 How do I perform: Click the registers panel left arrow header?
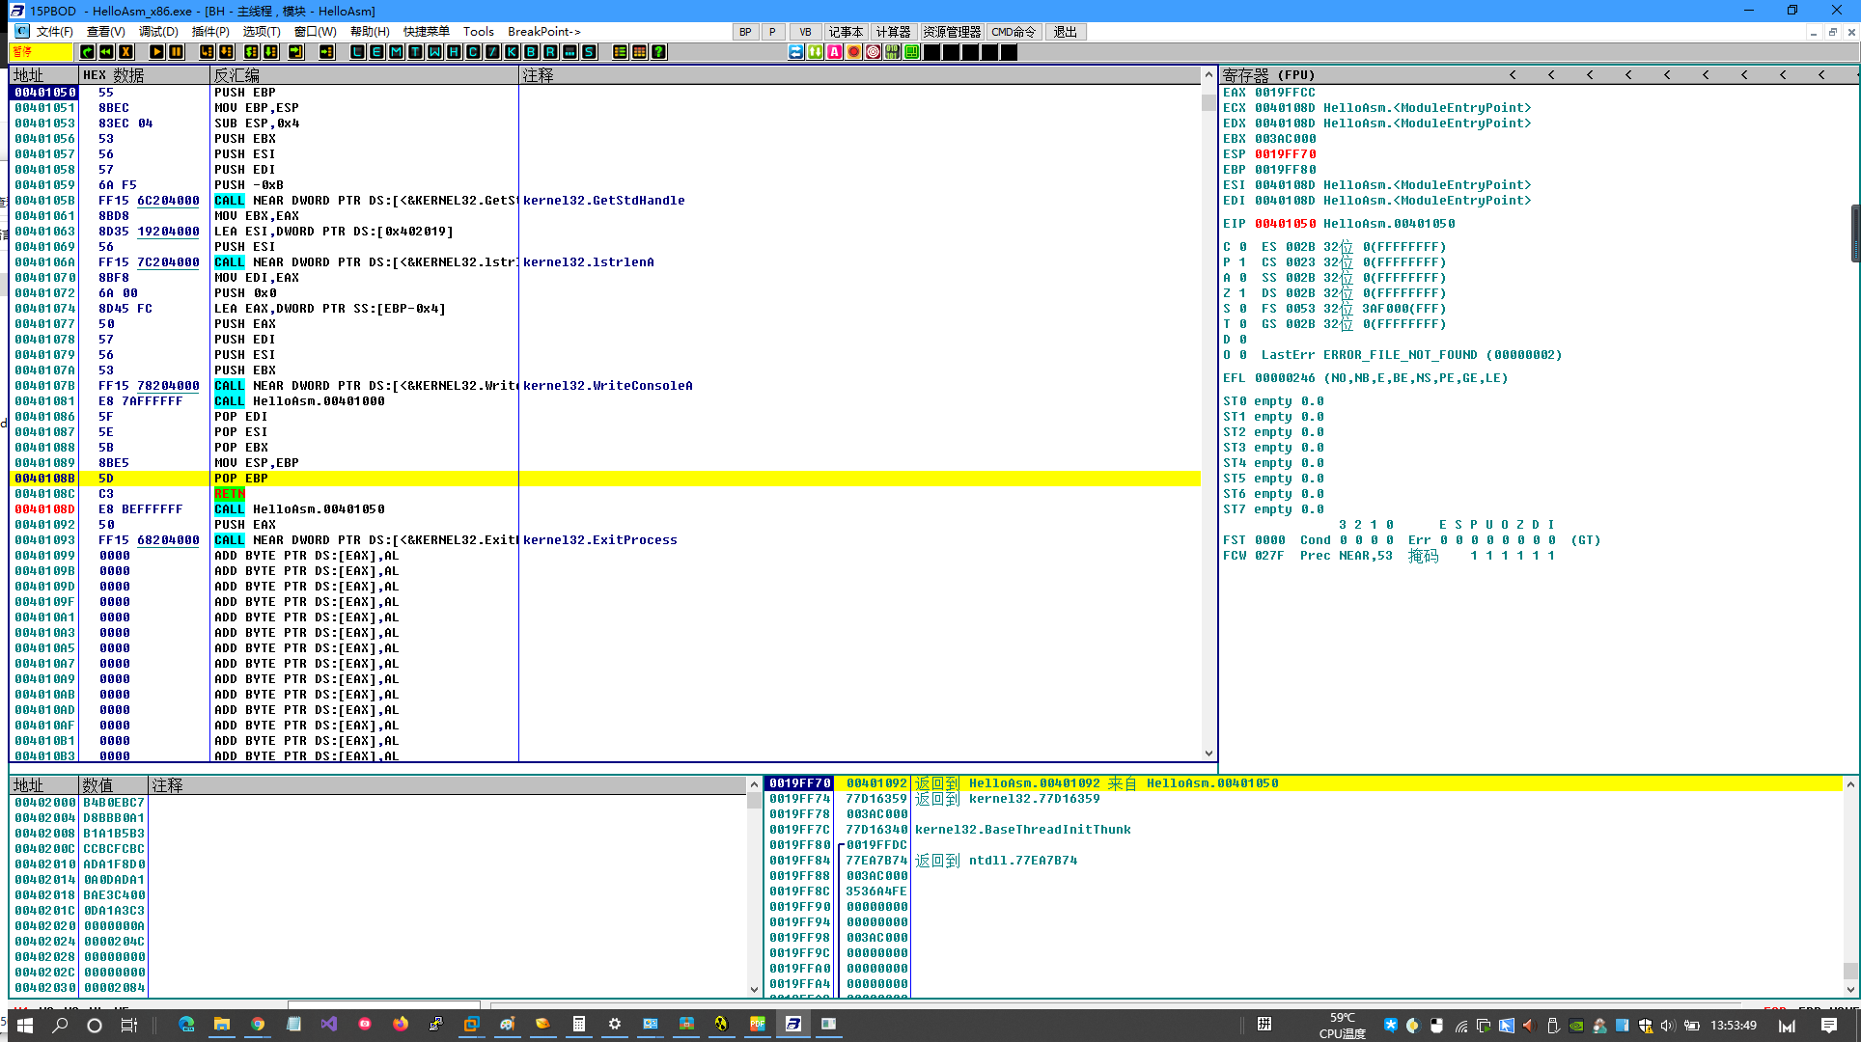point(1513,74)
